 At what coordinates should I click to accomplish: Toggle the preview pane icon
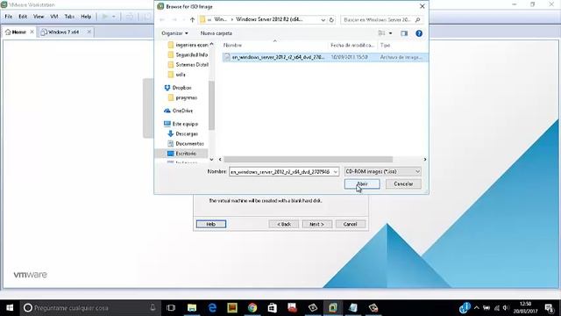[404, 33]
